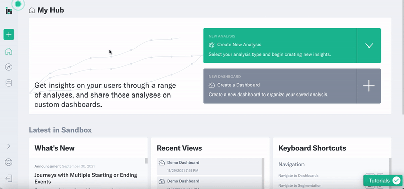The width and height of the screenshot is (404, 189).
Task: Click the Announcement September 30, 2021 label
Action: pyautogui.click(x=65, y=166)
